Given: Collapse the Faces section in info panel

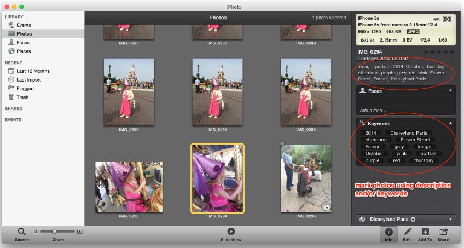Looking at the screenshot, I should pyautogui.click(x=451, y=91).
